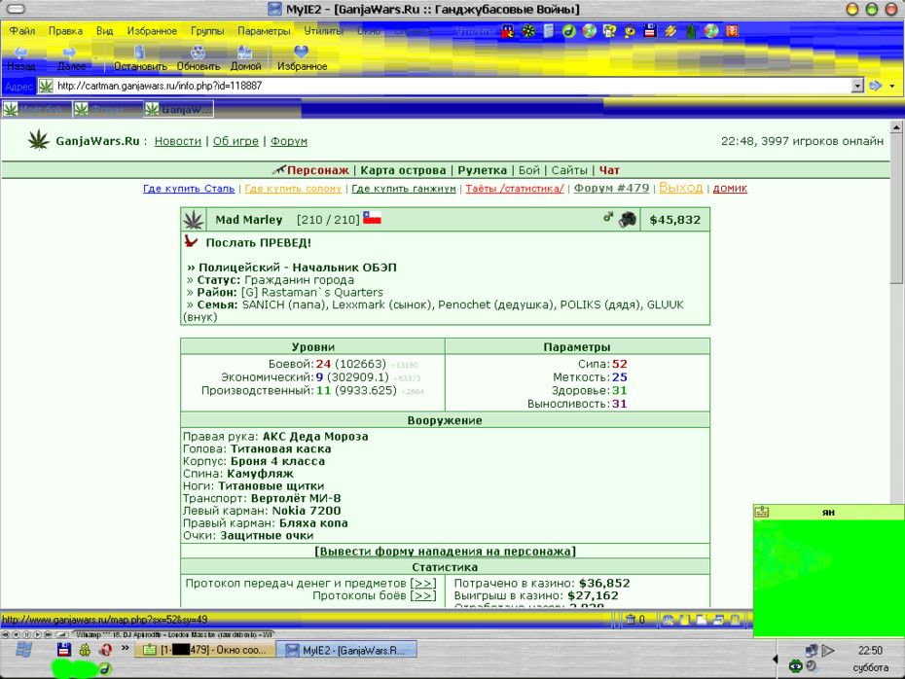Launch the Pac-Man utility icon

tap(507, 31)
